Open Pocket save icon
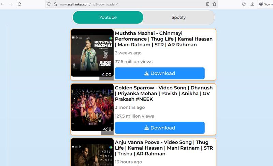The width and height of the screenshot is (273, 166). (244, 4)
